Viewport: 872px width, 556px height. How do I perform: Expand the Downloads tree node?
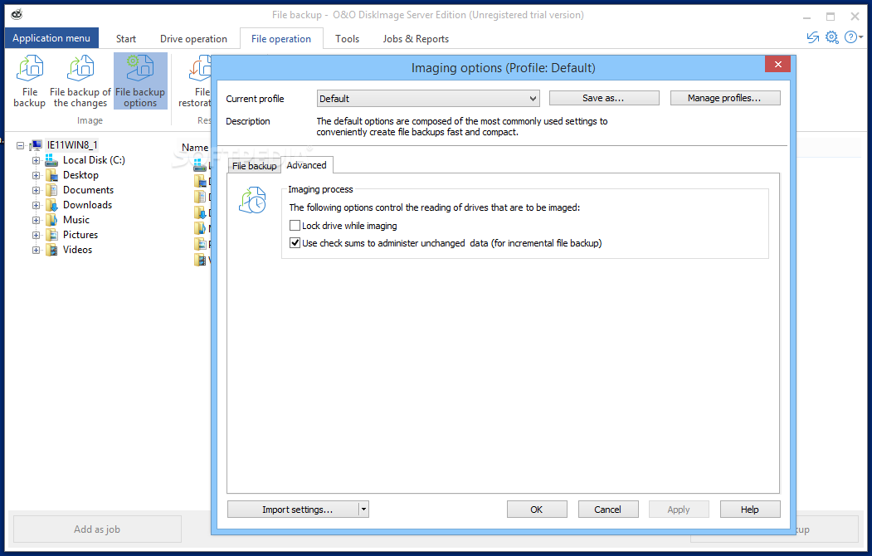[37, 206]
